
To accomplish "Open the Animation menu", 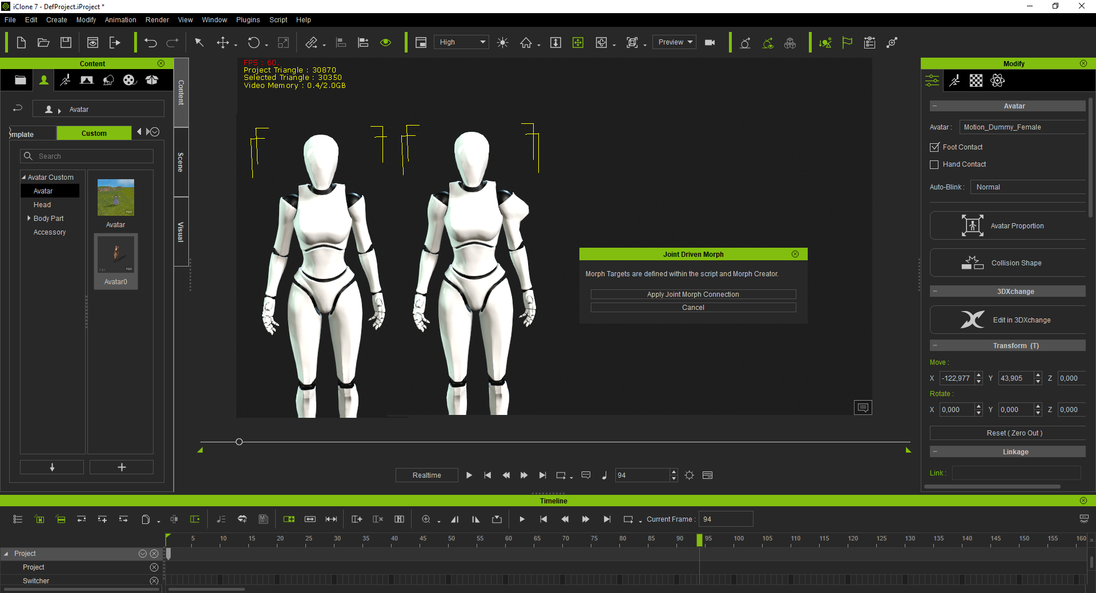I will coord(120,20).
